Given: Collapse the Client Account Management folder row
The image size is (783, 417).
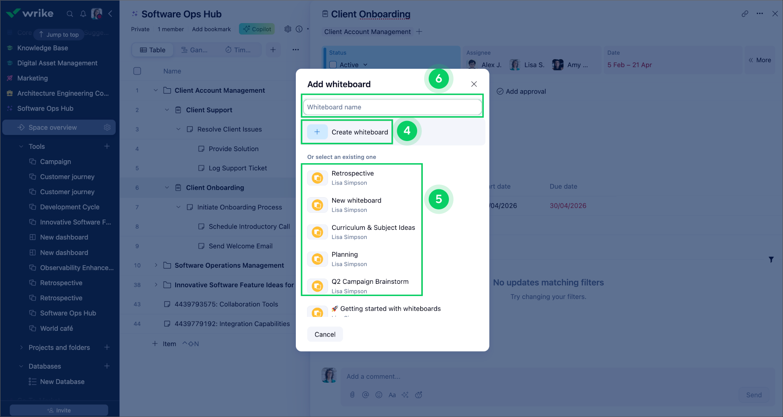Looking at the screenshot, I should click(x=156, y=90).
